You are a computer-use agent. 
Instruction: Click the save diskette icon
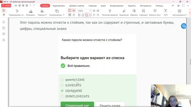click(x=20, y=6)
